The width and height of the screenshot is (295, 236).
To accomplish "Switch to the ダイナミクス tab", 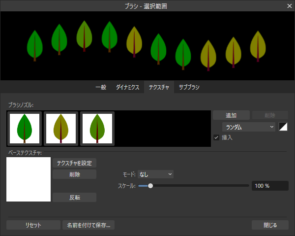I will coord(127,87).
